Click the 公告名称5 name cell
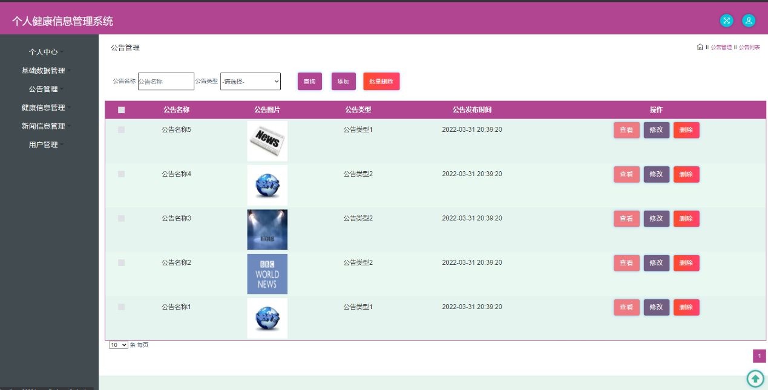The image size is (768, 390). pyautogui.click(x=176, y=130)
